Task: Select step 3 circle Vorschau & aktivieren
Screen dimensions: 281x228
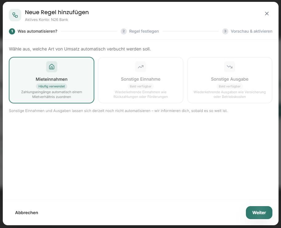Action: (x=225, y=31)
